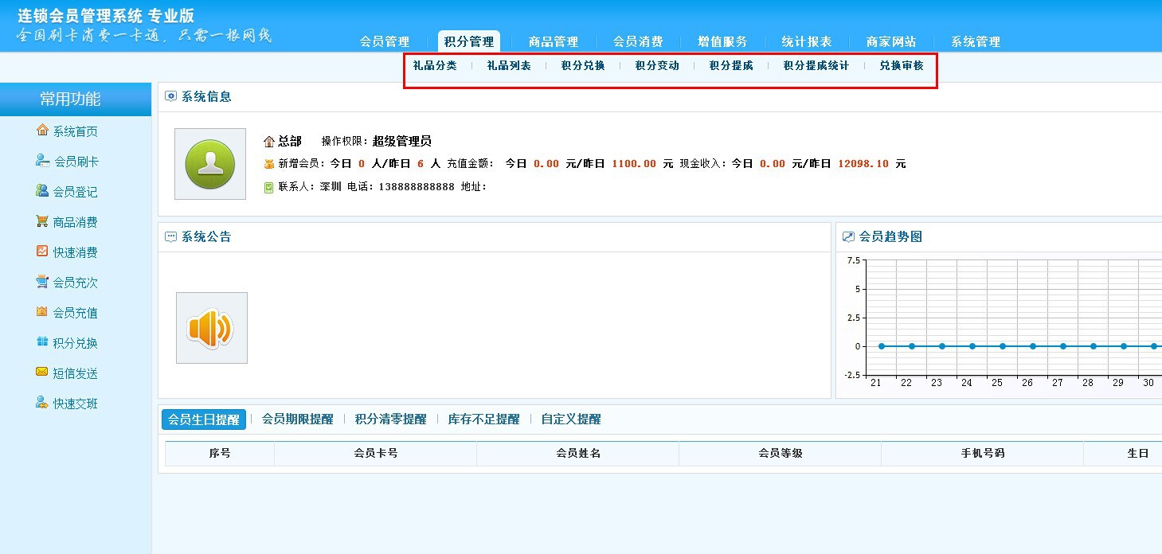This screenshot has width=1162, height=554.
Task: Click the cart icon beside 会员充次
Action: pyautogui.click(x=42, y=282)
